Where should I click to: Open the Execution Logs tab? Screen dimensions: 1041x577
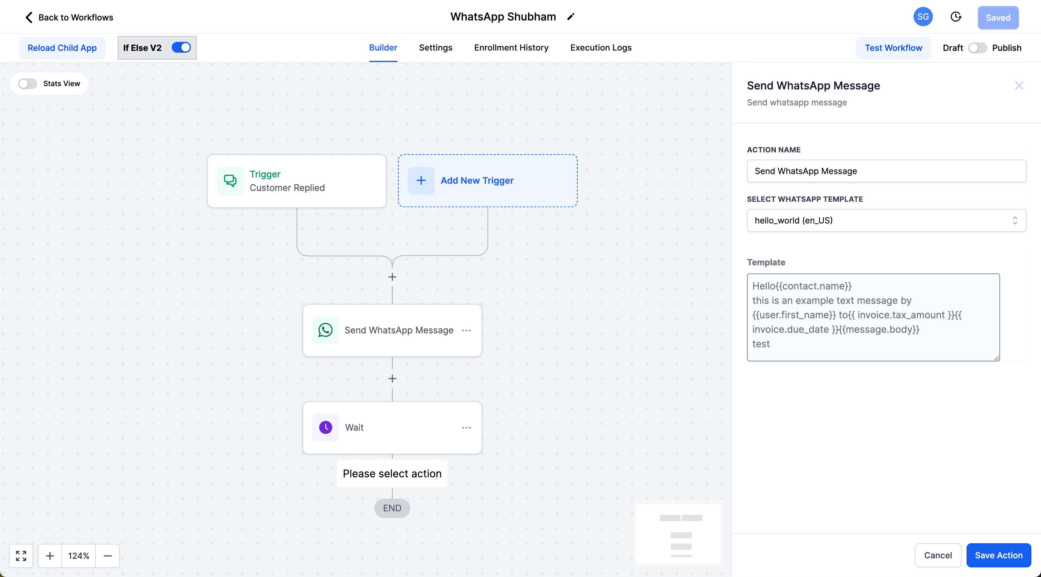tap(601, 48)
